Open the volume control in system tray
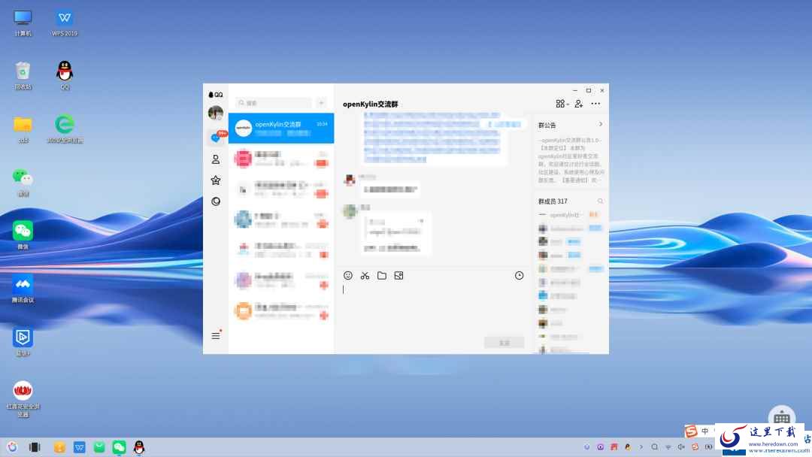Viewport: 812px width, 457px height. click(x=681, y=446)
